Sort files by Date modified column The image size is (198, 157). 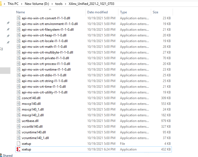97,12
